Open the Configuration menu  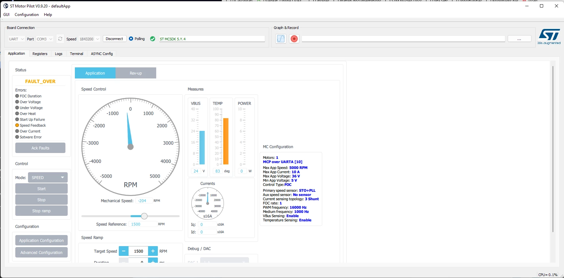click(27, 15)
